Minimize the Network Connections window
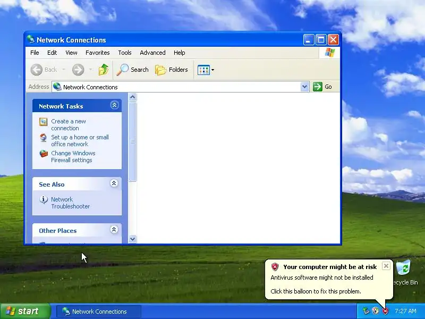Viewport: 425px width, 319px height. click(309, 40)
